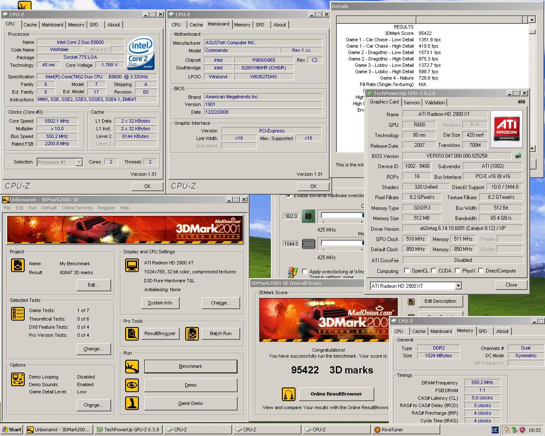Open the Help menu in 3DMark2001
The image size is (545, 436).
click(x=124, y=208)
